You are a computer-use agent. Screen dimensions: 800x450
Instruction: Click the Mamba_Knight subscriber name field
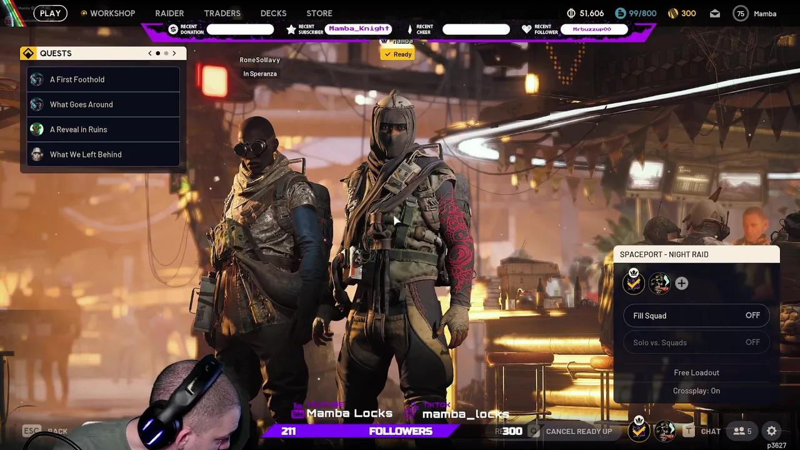pos(358,29)
